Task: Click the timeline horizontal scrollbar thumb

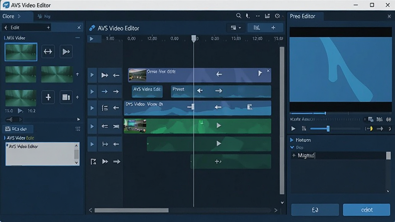Action: click(132, 210)
